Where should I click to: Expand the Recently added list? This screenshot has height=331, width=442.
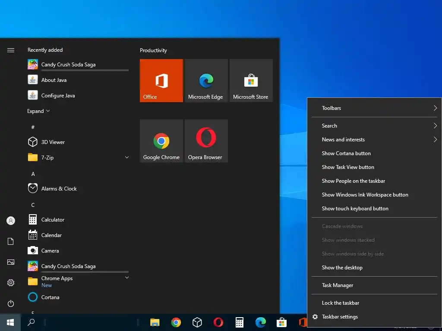[38, 111]
